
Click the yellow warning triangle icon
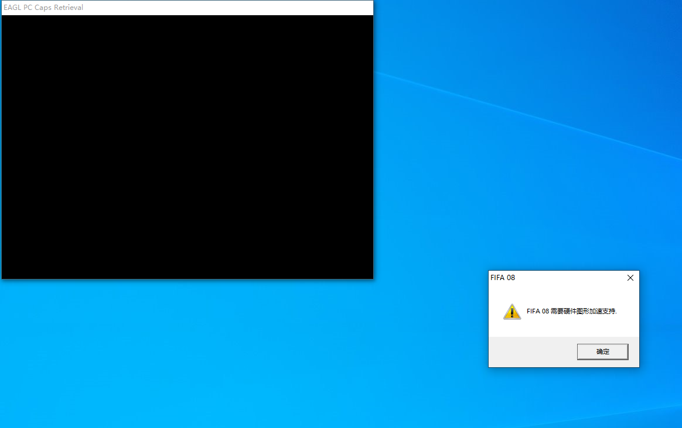pyautogui.click(x=512, y=312)
